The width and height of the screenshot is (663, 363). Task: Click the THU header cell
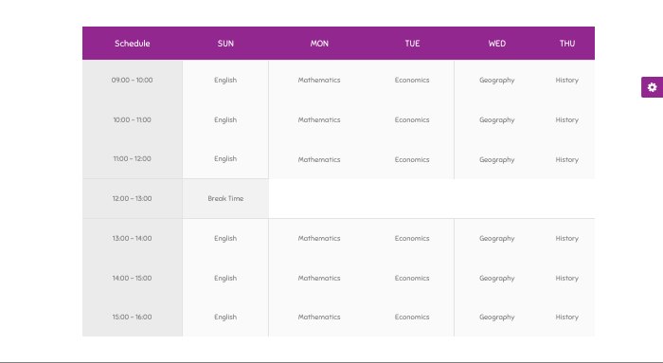coord(567,44)
